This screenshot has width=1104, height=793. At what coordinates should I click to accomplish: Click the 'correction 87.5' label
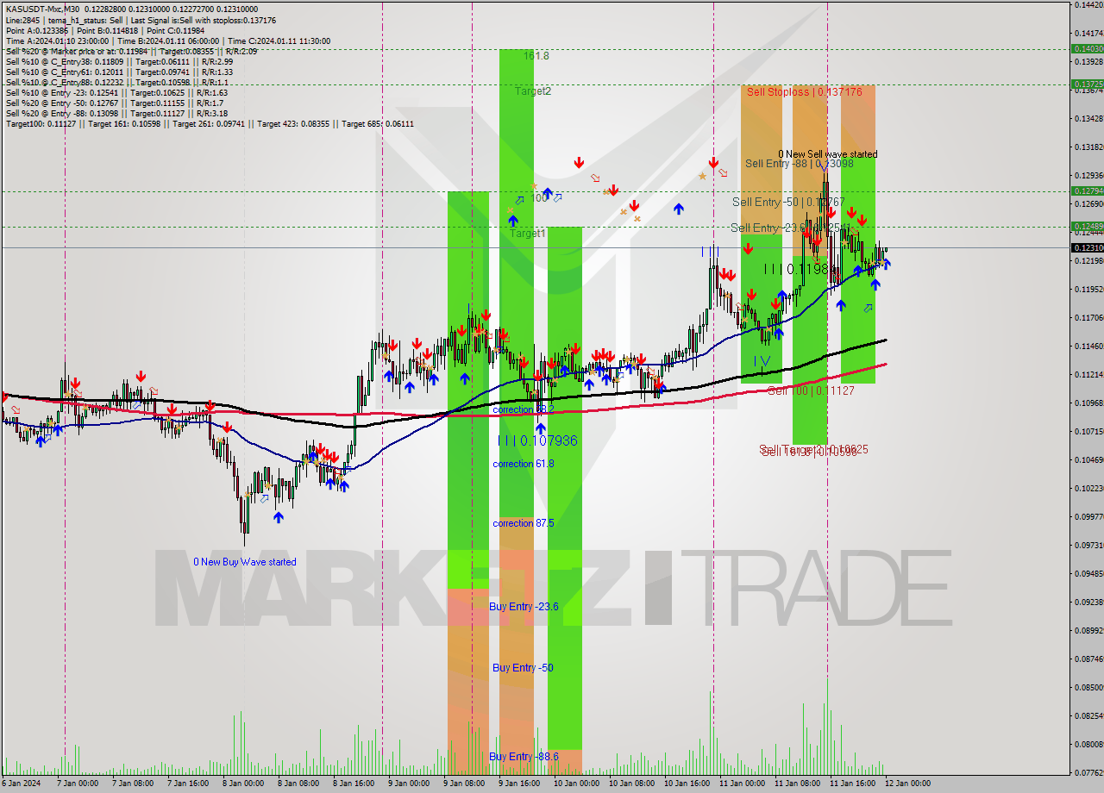[x=524, y=523]
